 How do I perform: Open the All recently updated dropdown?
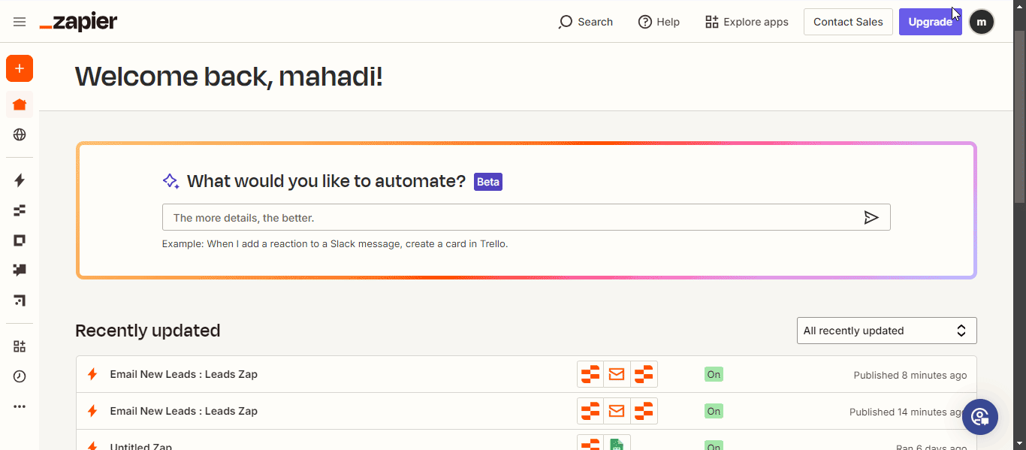point(886,331)
